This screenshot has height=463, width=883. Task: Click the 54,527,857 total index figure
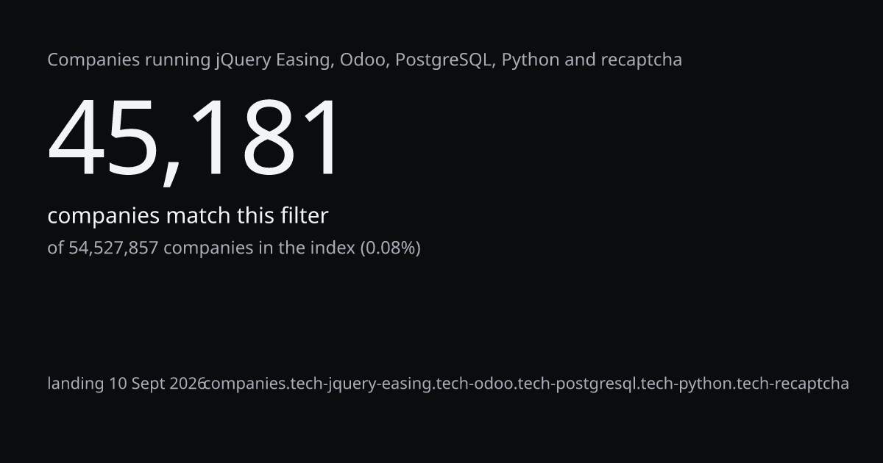[x=113, y=248]
